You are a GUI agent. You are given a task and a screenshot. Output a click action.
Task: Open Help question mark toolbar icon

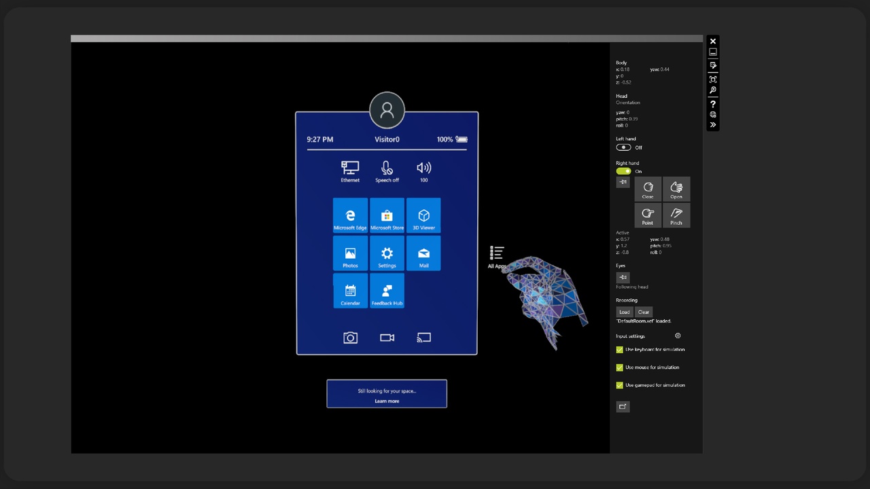[x=713, y=104]
